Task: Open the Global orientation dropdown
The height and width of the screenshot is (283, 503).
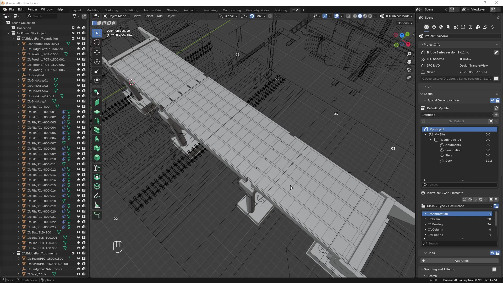Action: 228,16
